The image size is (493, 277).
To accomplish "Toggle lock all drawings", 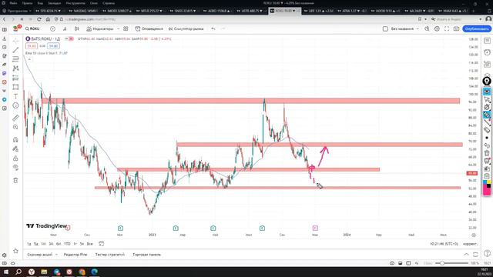I will (x=15, y=159).
